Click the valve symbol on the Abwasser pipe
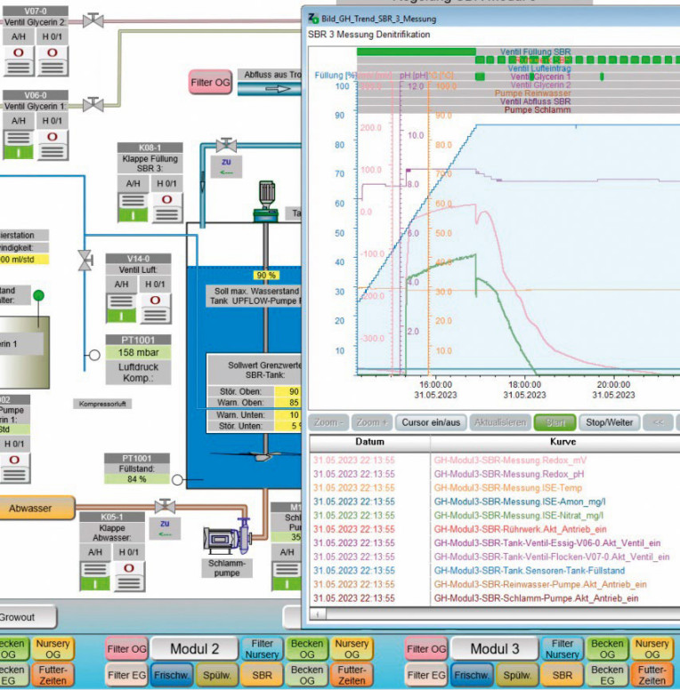The height and width of the screenshot is (690, 680). (164, 507)
